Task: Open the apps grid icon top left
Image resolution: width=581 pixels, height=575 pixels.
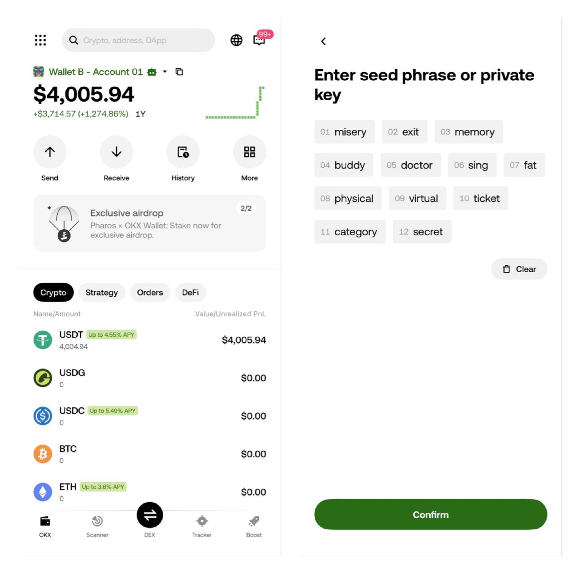Action: pos(40,40)
